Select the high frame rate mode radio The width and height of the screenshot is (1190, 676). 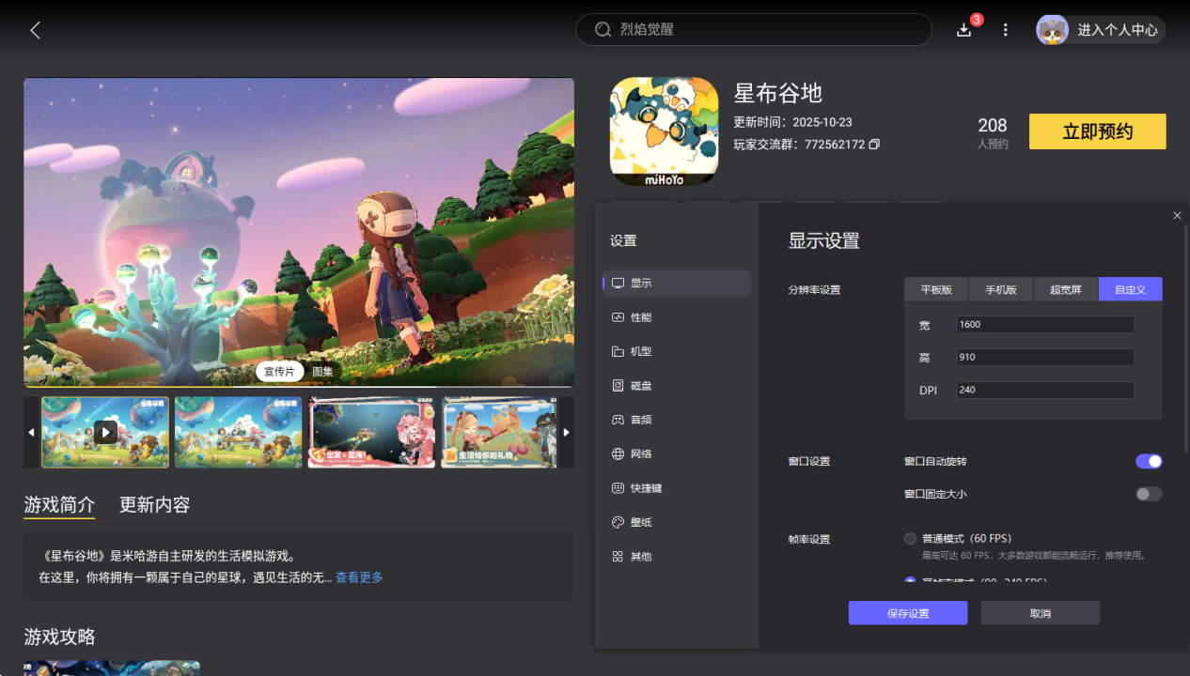tap(910, 581)
